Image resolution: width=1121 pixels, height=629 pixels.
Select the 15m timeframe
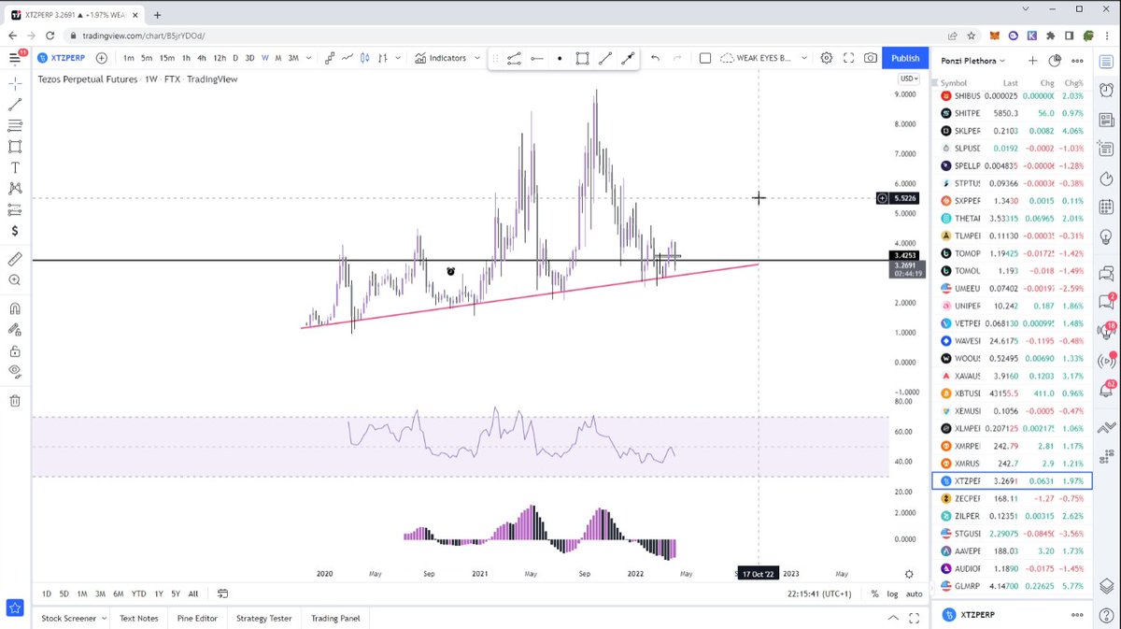click(165, 58)
